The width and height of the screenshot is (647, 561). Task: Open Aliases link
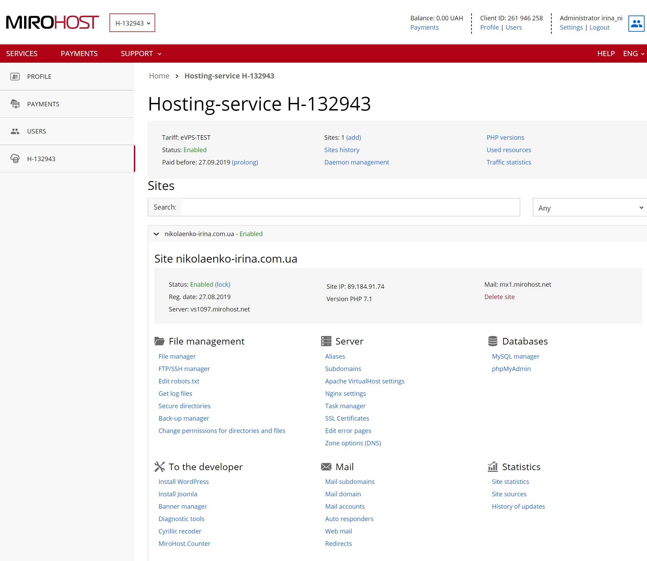click(x=335, y=356)
